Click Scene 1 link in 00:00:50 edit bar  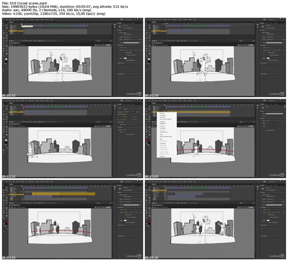[15, 45]
